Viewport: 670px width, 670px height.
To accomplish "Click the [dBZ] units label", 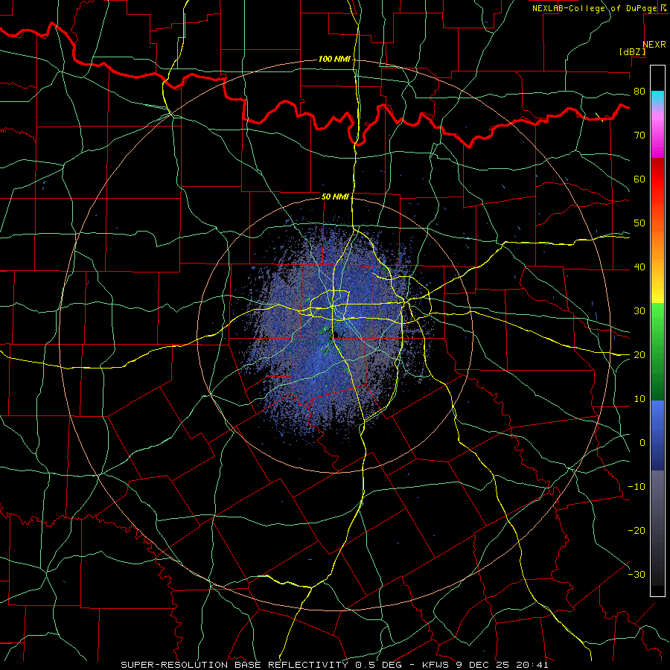I will 632,51.
